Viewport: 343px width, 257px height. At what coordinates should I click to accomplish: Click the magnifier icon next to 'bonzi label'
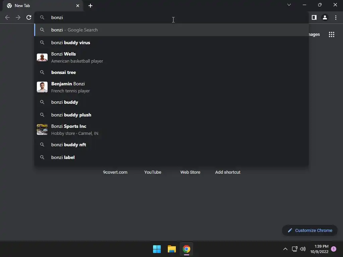(42, 157)
